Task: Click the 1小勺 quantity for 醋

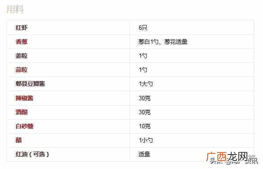Action: coord(146,140)
